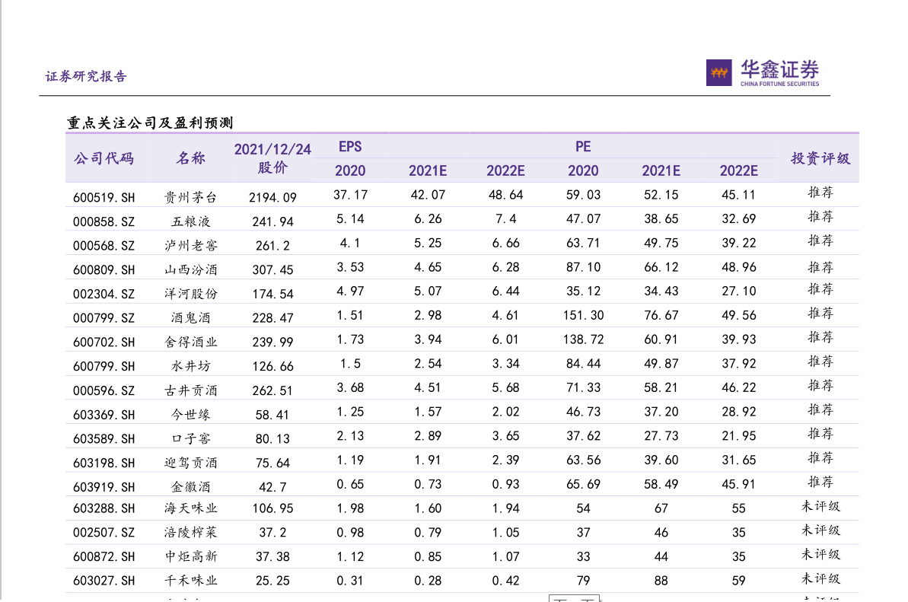Screen dimensions: 908x602
Task: Select stock code 603369.SH
Action: pos(104,415)
